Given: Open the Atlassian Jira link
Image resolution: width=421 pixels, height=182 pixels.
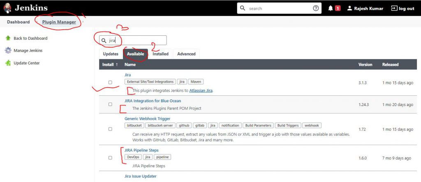Looking at the screenshot, I should click(201, 90).
